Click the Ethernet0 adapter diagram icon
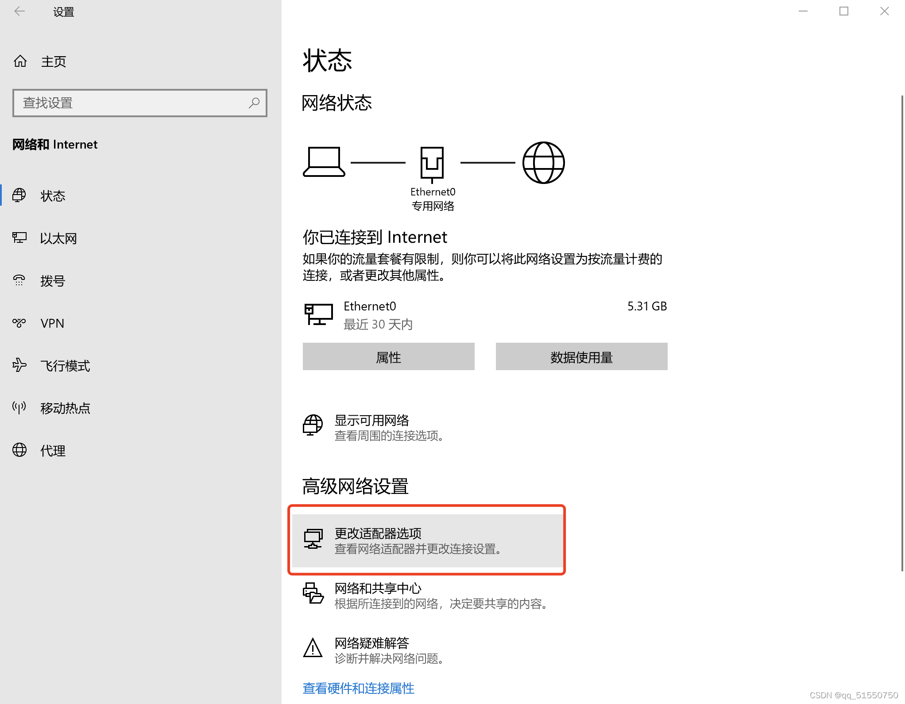905x704 pixels. (432, 165)
